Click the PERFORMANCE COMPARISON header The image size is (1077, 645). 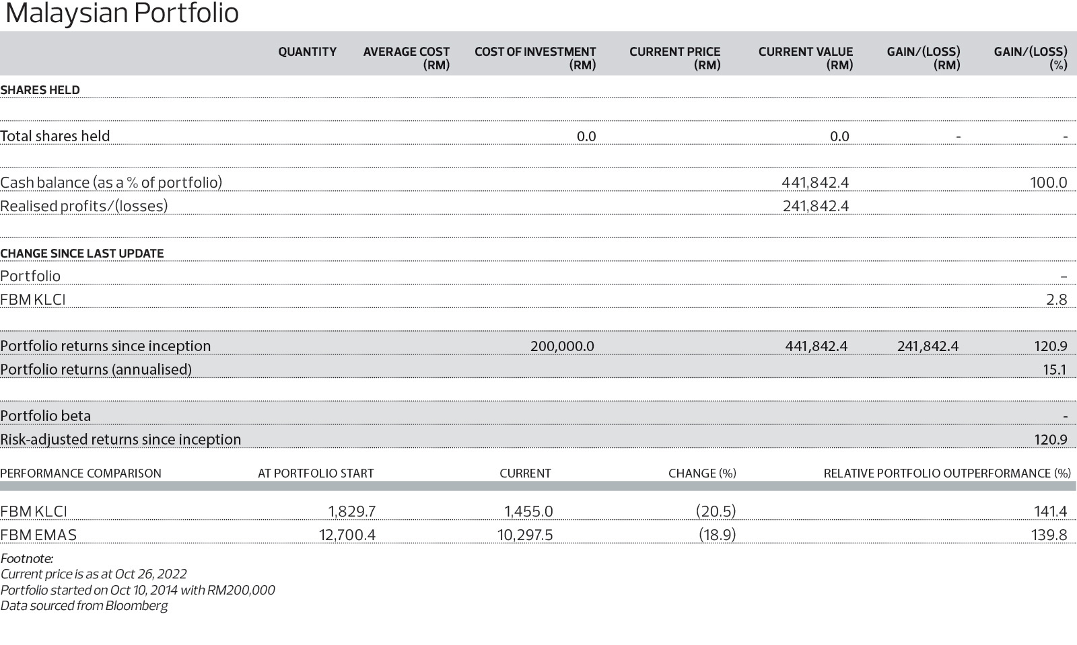coord(81,473)
